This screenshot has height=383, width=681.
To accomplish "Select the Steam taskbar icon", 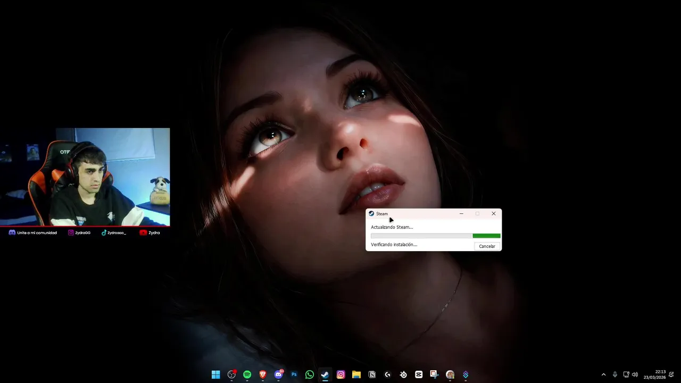I will coord(325,374).
